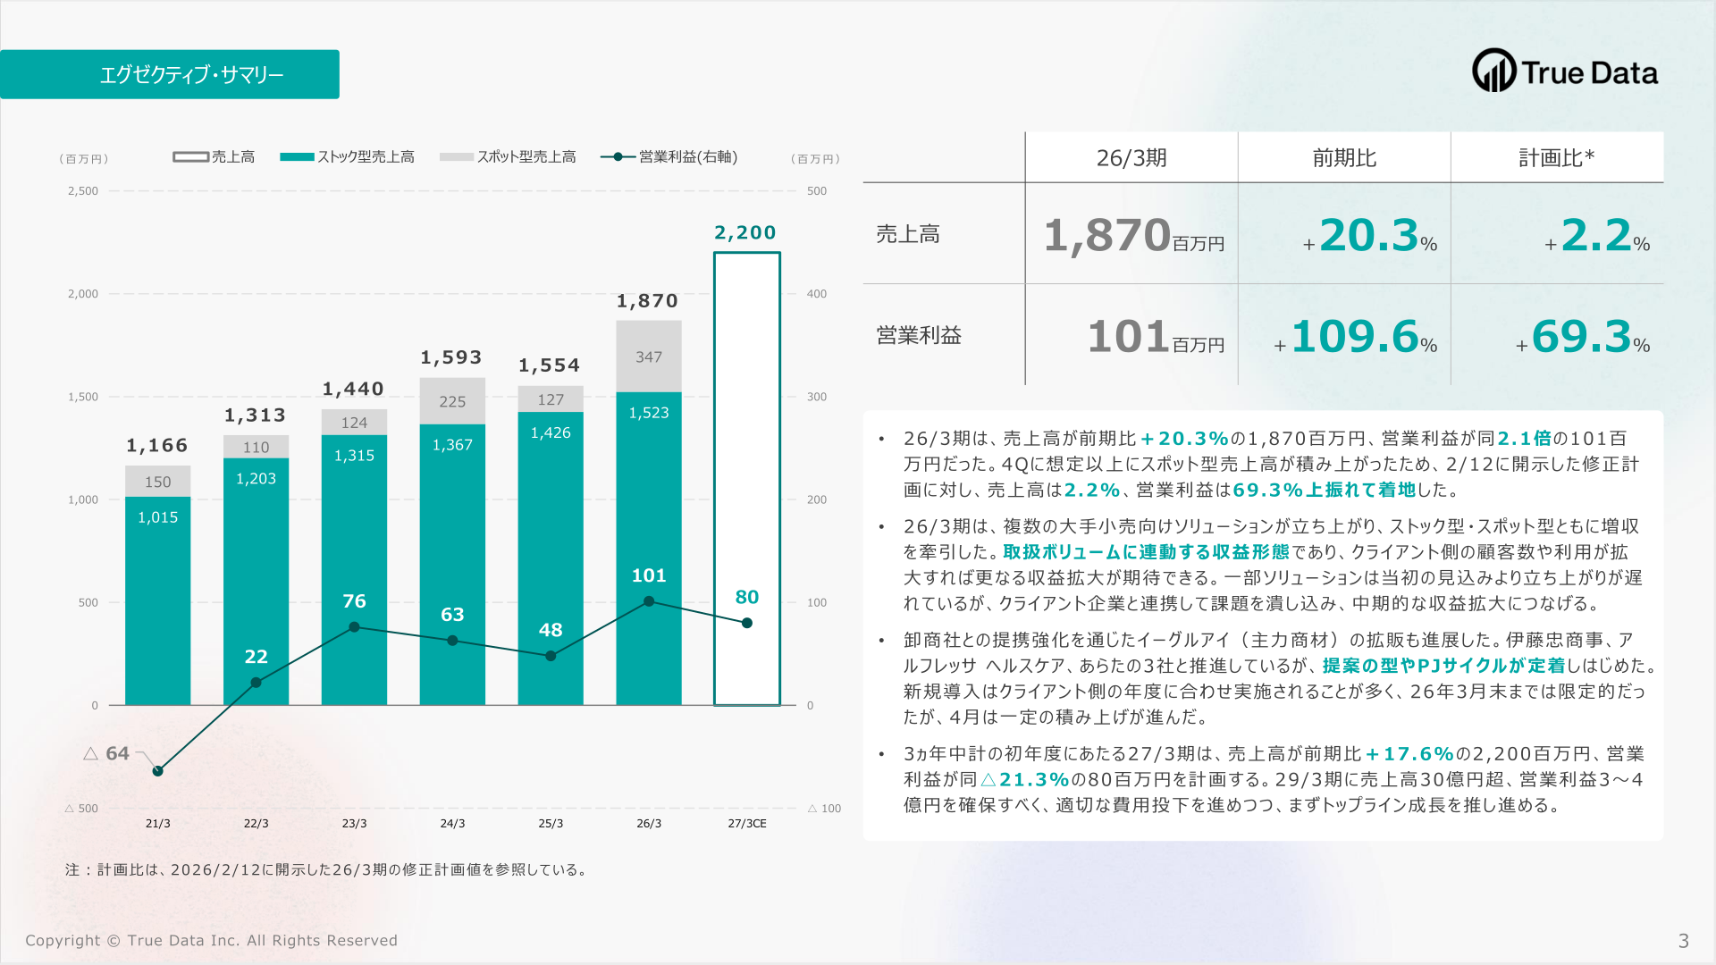
Task: Click the 1,166 bar total label
Action: (157, 446)
